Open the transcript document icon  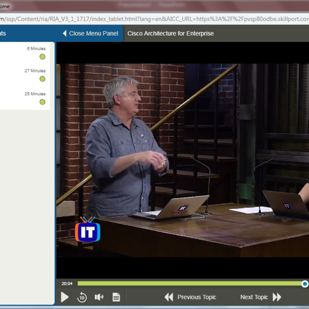coord(116,297)
